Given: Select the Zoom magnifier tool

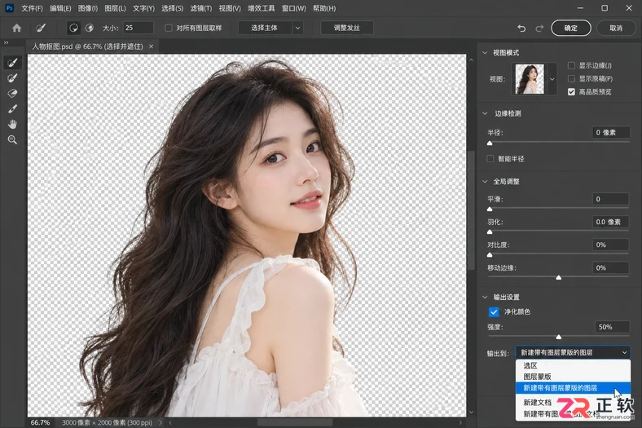Looking at the screenshot, I should [x=13, y=140].
